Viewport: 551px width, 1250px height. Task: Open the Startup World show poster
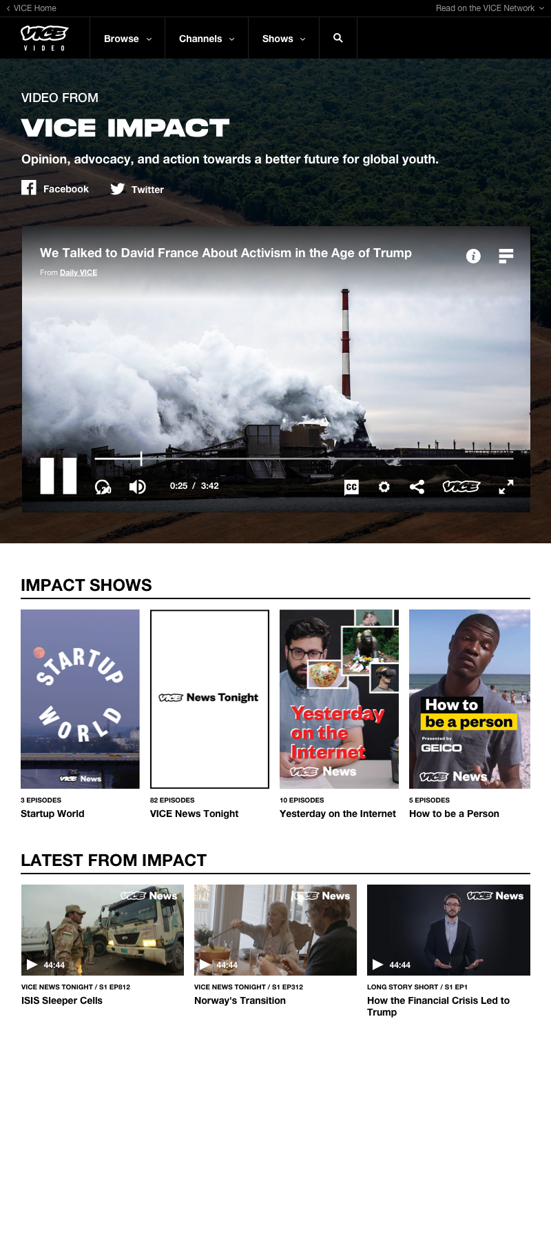80,699
